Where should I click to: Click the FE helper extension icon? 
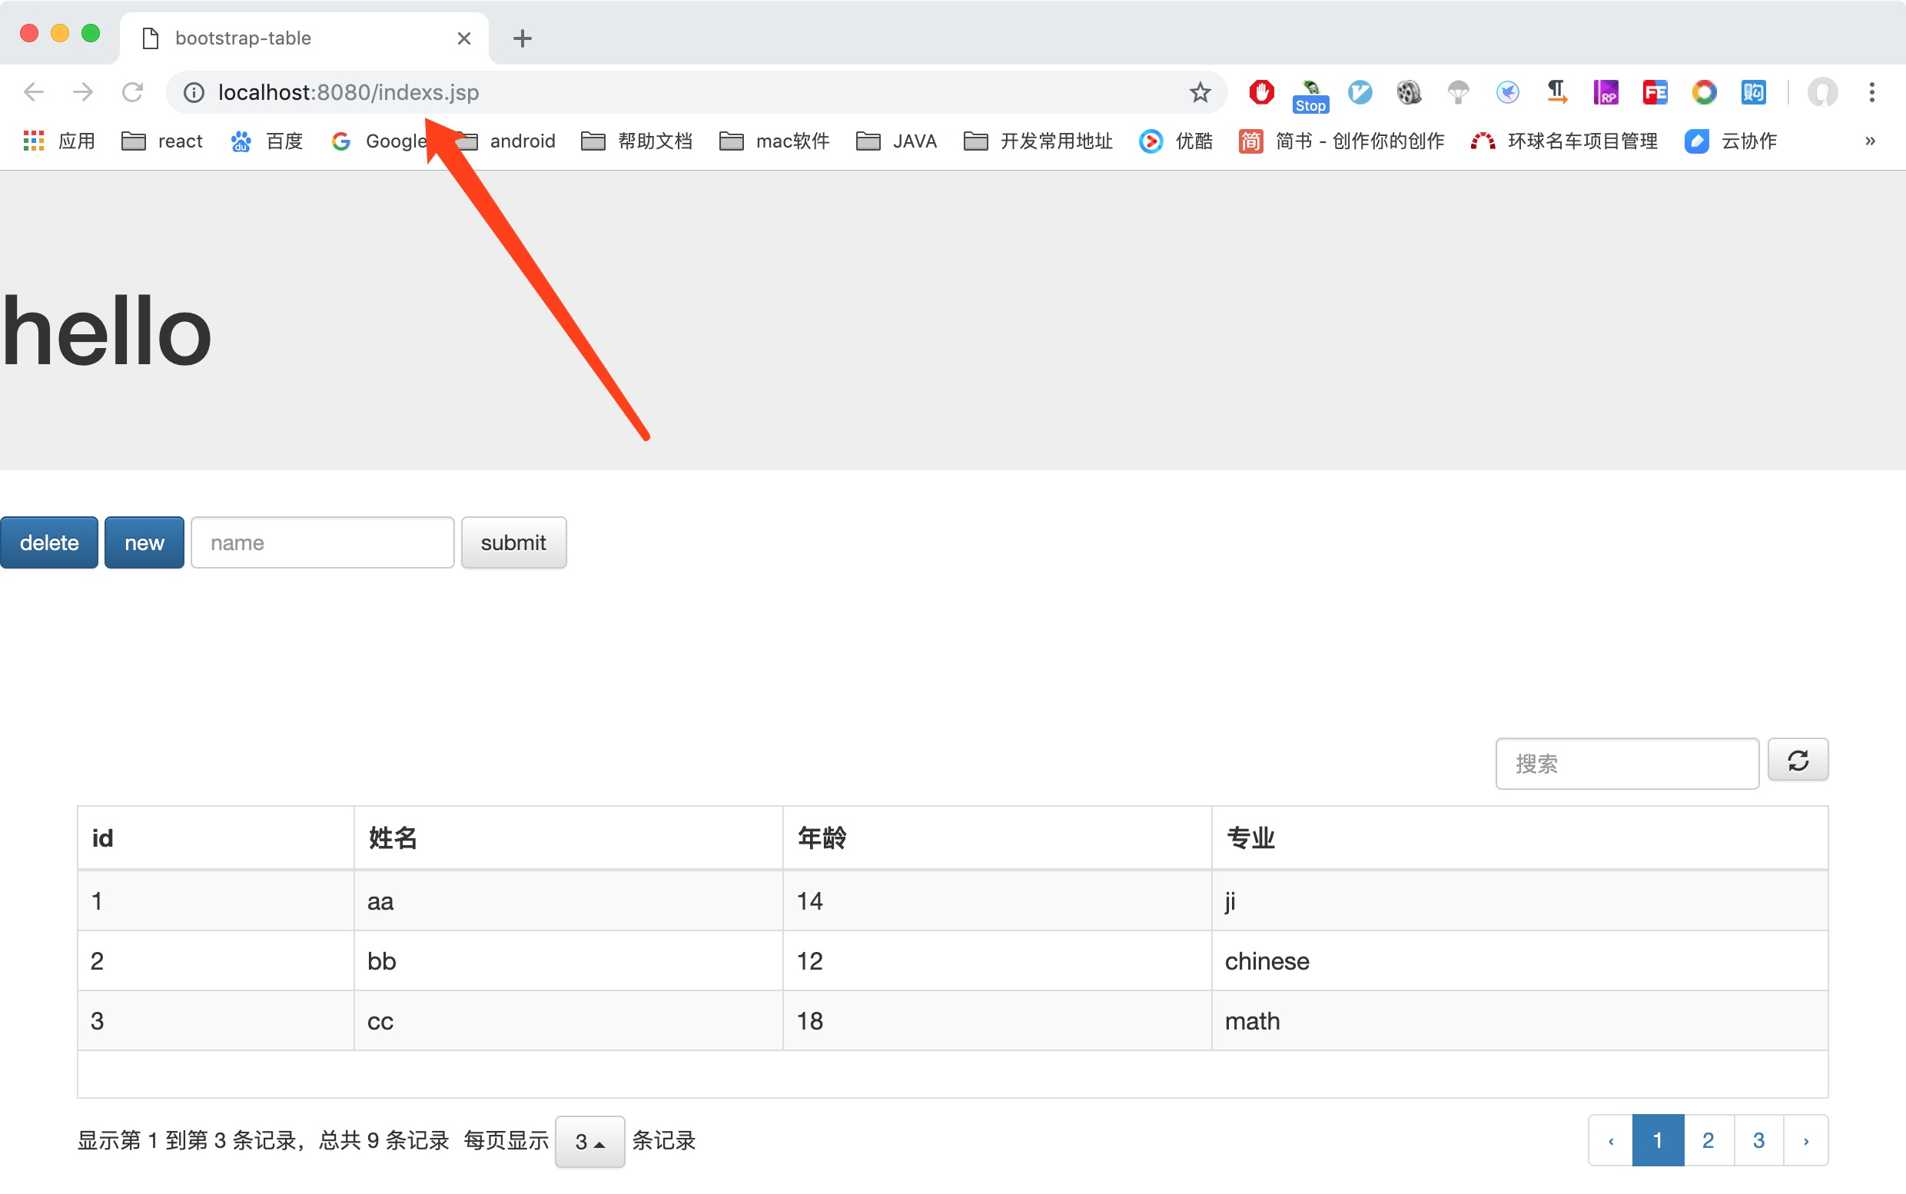1654,92
